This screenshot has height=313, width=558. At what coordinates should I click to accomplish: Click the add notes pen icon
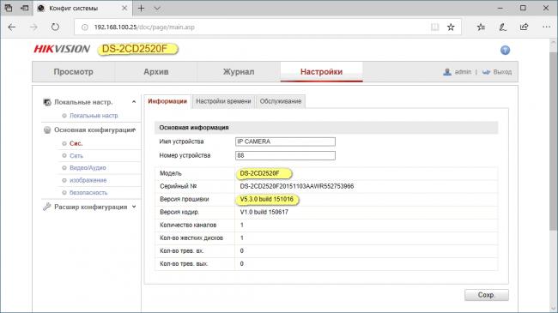[x=502, y=27]
